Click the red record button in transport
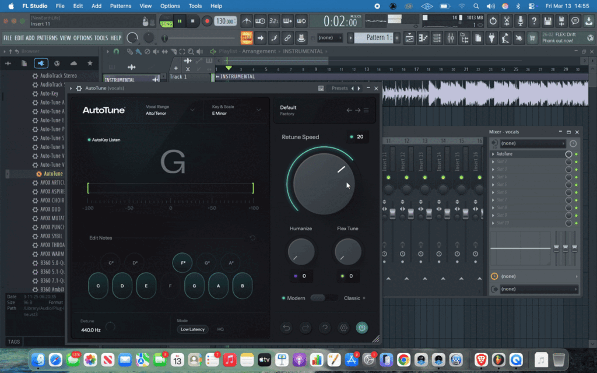The height and width of the screenshot is (373, 597). [207, 22]
